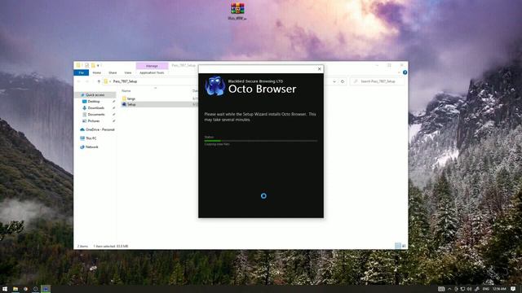Go forward using Explorer's forward arrow
The height and width of the screenshot is (293, 522).
[87, 81]
